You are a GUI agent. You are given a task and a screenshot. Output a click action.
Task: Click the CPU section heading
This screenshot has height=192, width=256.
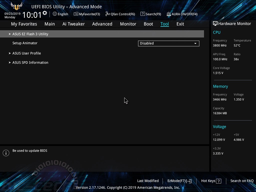[x=217, y=32]
